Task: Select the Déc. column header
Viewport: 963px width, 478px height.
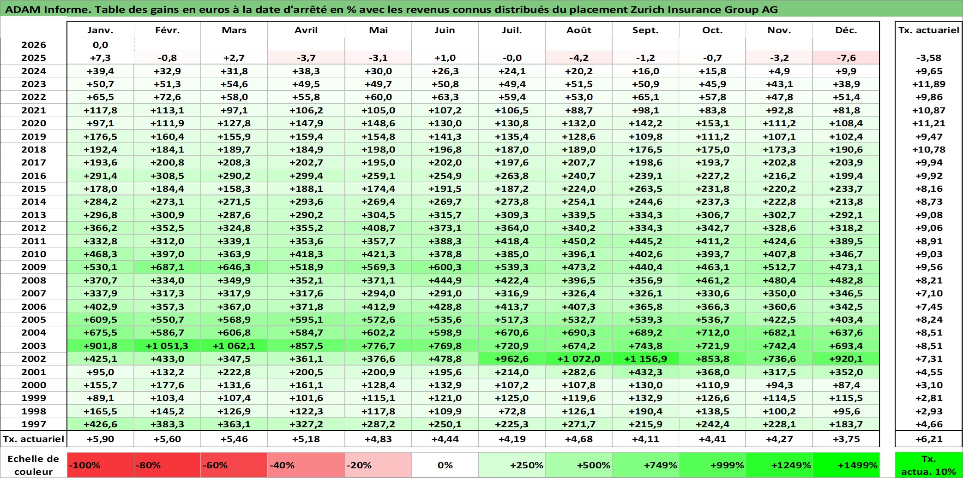Action: (x=846, y=30)
